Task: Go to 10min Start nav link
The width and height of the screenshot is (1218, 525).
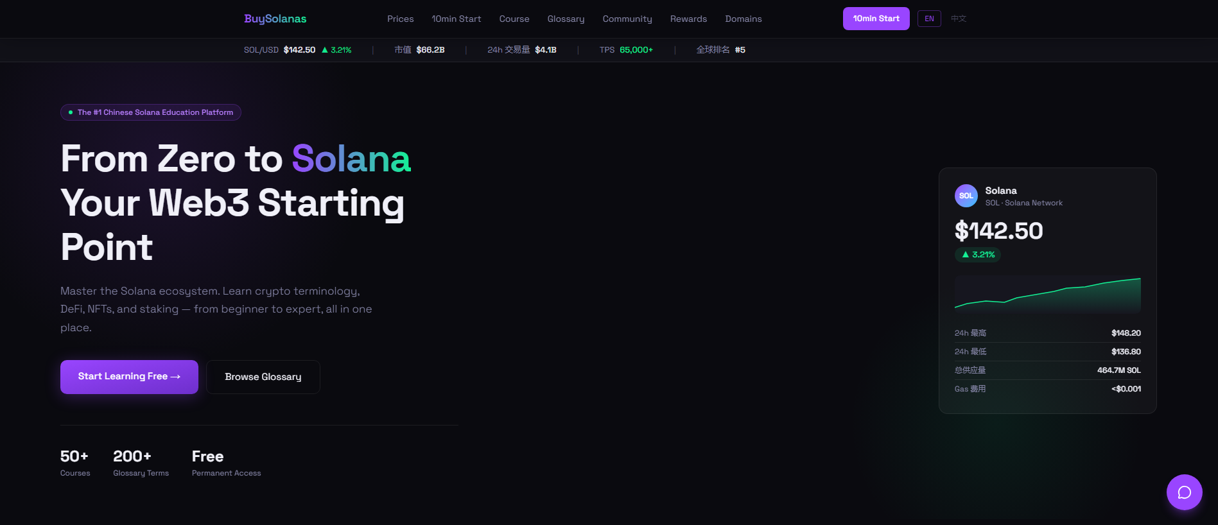Action: click(x=457, y=19)
